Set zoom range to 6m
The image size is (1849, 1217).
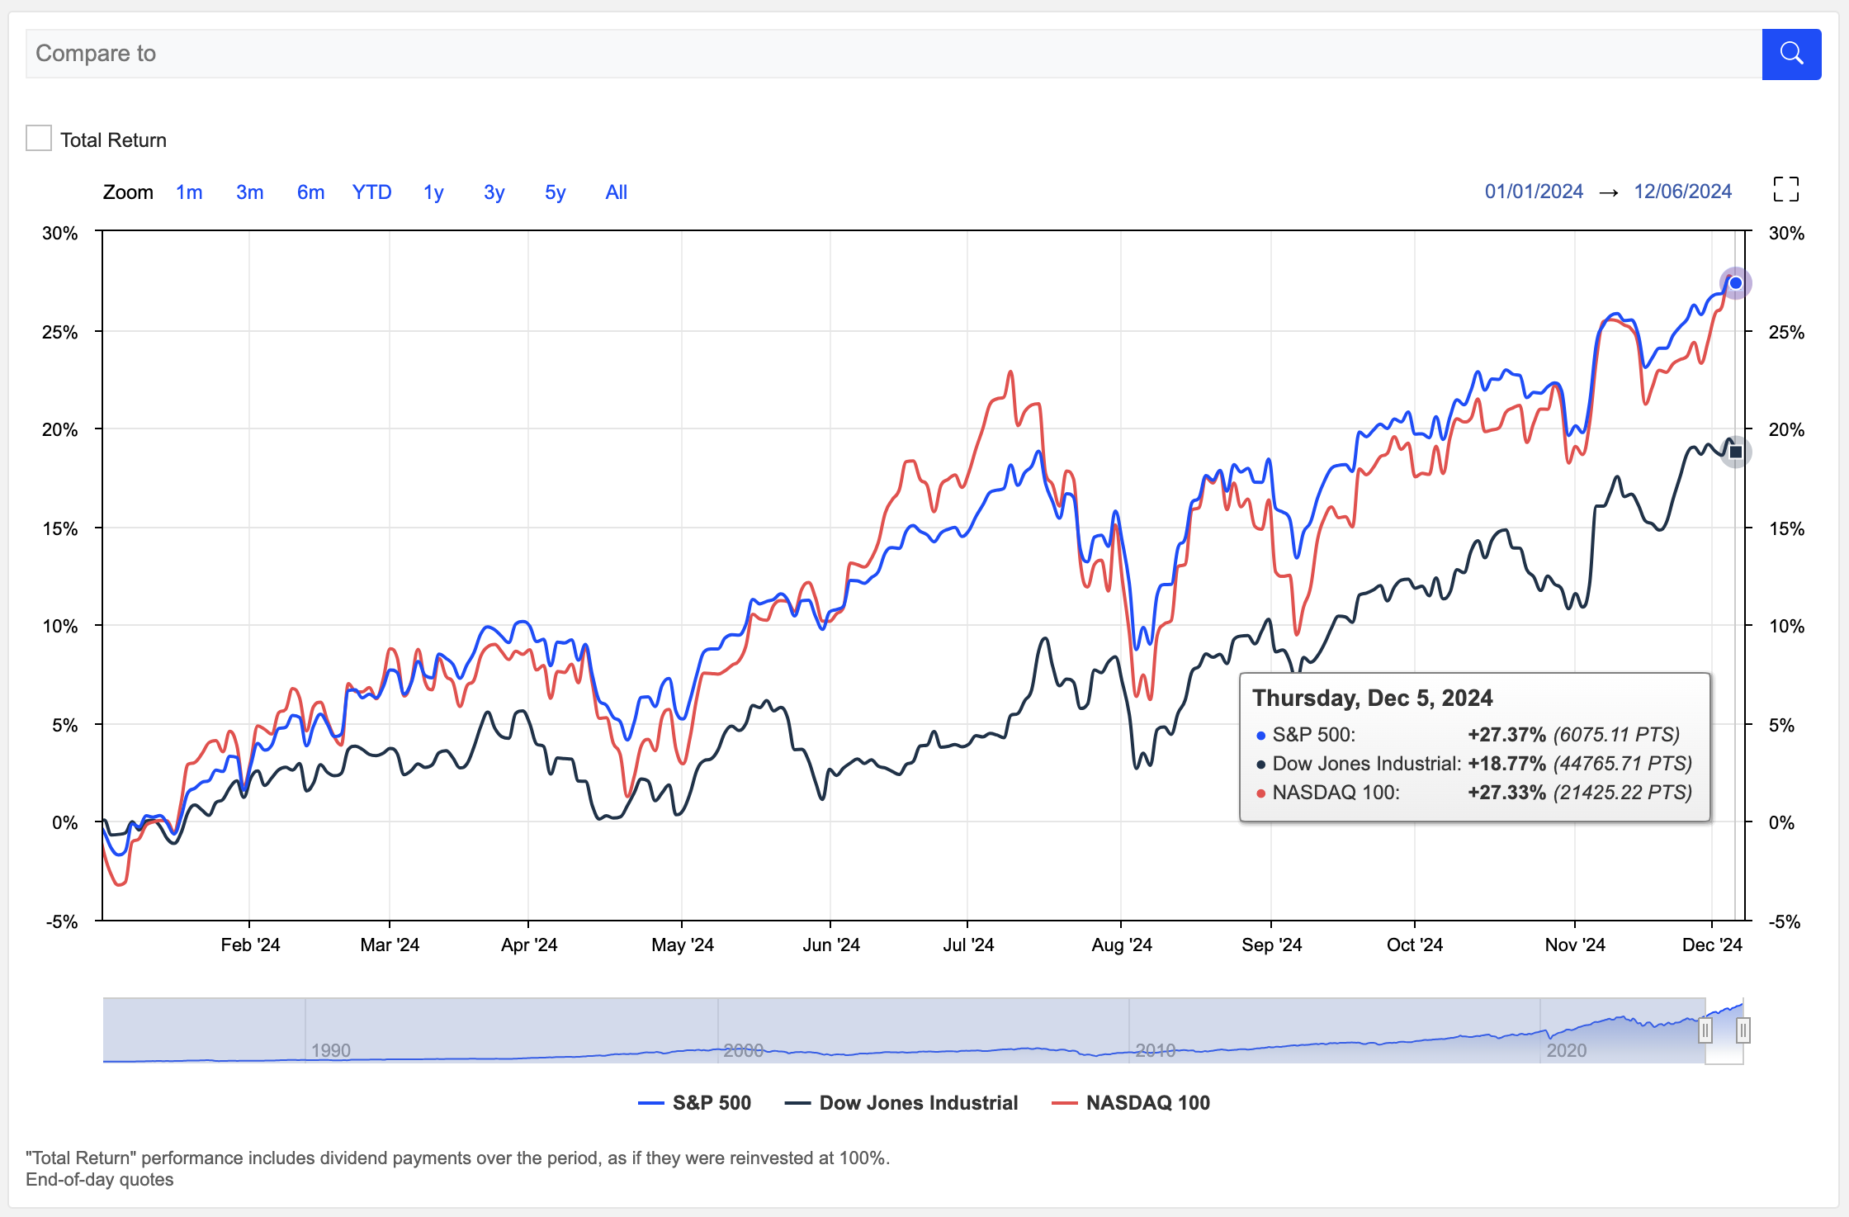[310, 192]
